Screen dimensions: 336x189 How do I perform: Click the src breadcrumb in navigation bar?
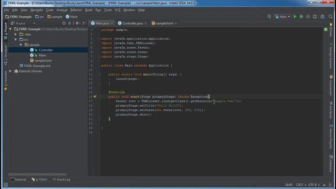(39, 17)
